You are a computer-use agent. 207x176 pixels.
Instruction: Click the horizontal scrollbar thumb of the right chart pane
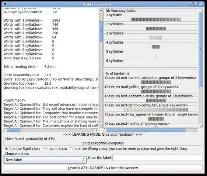(146, 130)
